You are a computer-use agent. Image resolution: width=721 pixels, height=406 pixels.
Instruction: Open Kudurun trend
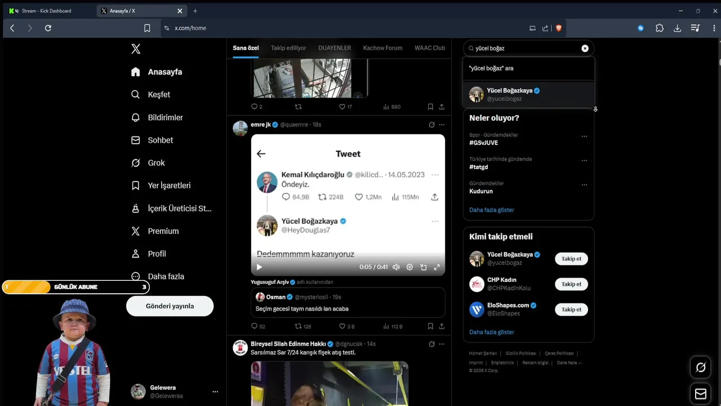[x=481, y=191]
